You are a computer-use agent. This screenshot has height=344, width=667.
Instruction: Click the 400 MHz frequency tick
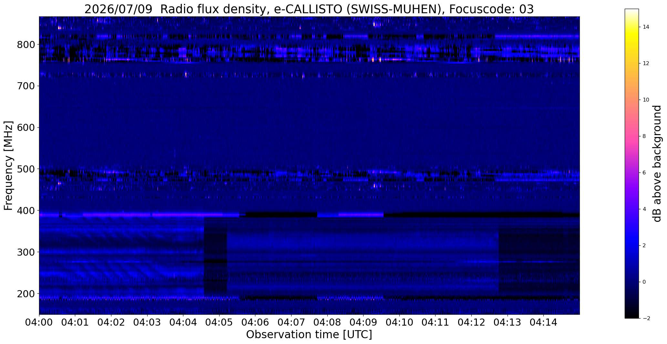click(26, 211)
